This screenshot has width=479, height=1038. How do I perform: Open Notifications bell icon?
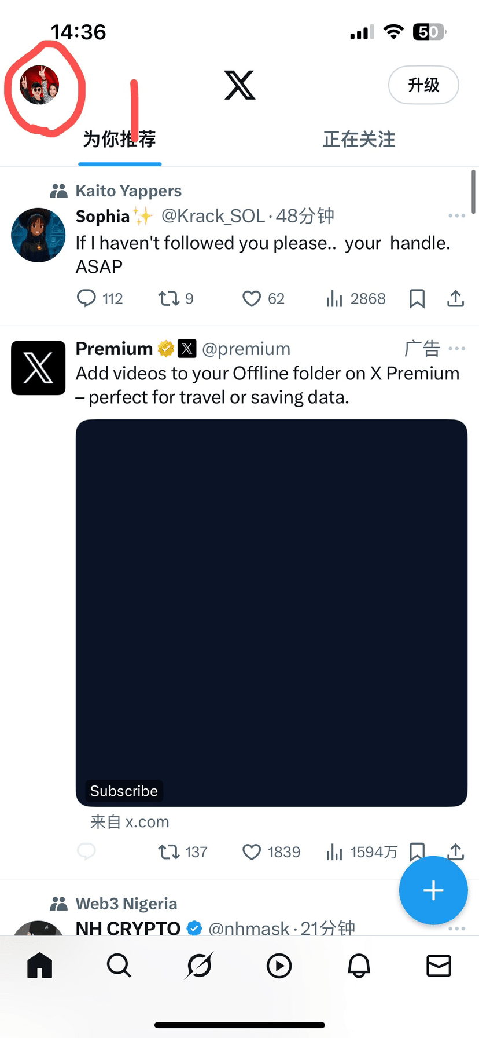coord(359,966)
